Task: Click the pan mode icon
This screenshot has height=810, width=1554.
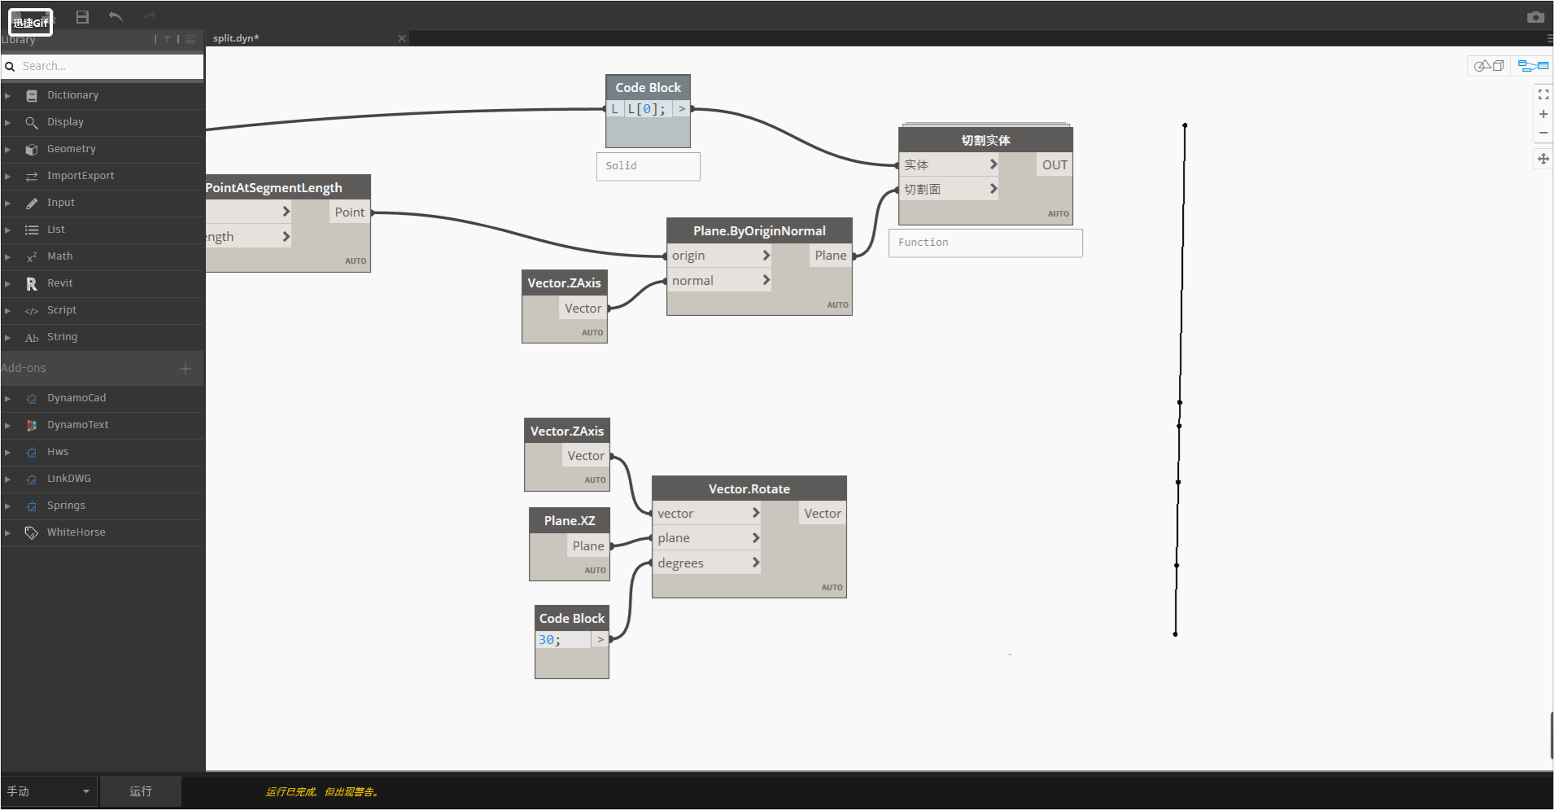Action: pyautogui.click(x=1543, y=159)
